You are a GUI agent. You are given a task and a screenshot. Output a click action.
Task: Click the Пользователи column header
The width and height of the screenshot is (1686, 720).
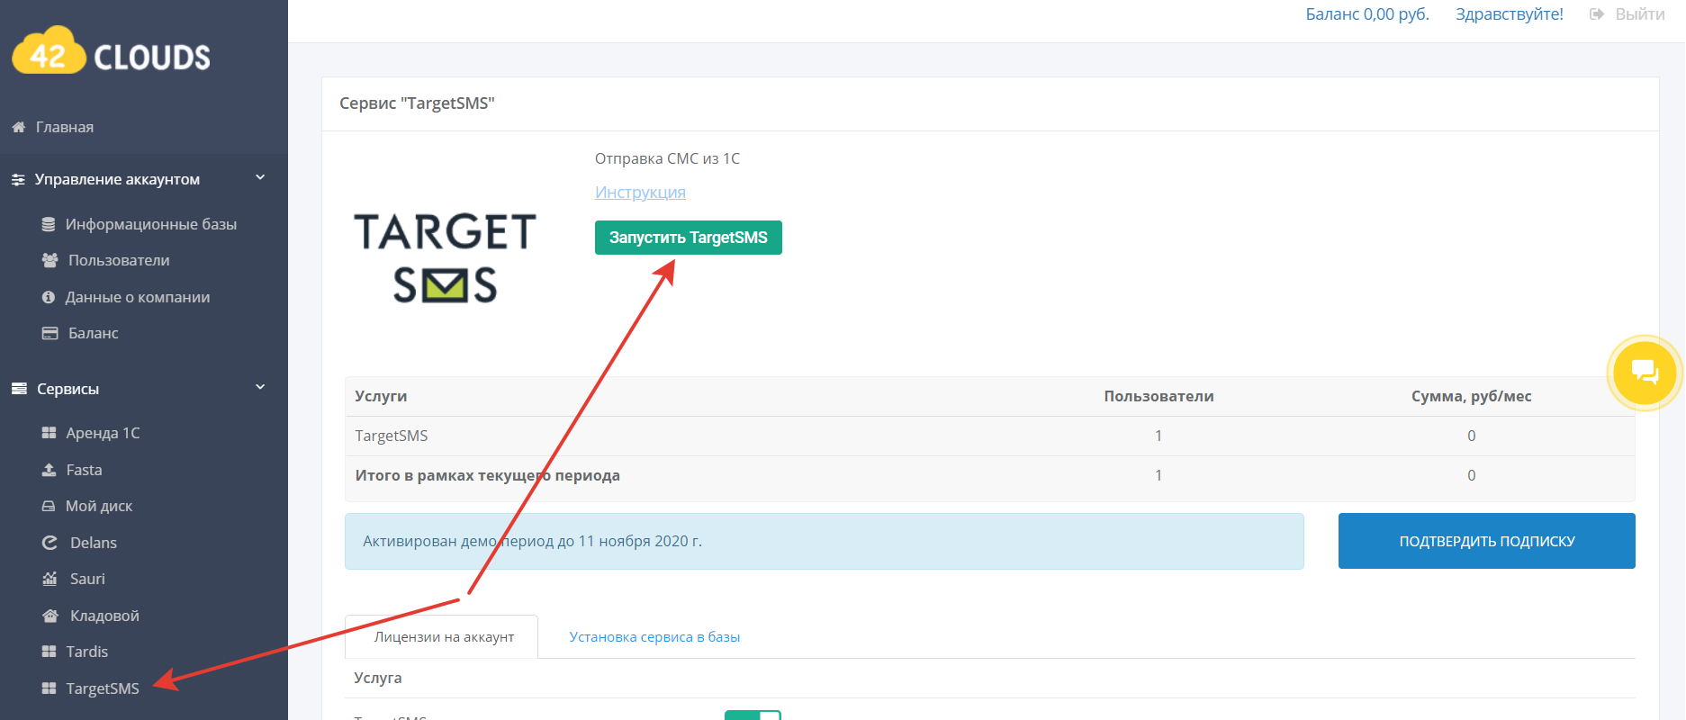click(1159, 396)
